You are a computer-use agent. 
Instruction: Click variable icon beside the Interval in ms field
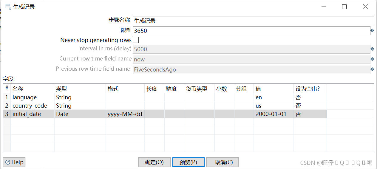pos(372,49)
